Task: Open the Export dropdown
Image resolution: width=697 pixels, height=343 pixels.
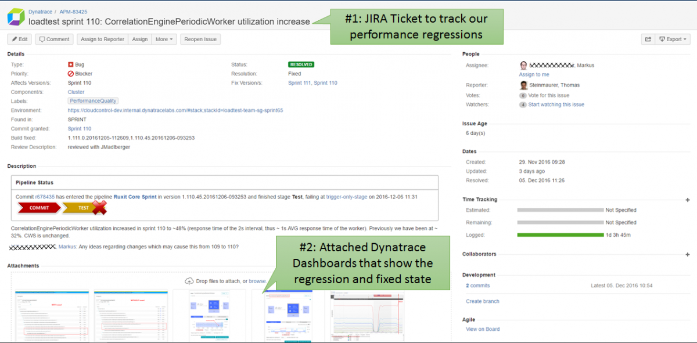Action: 673,39
